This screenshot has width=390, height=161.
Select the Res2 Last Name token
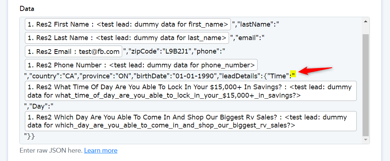coord(127,38)
